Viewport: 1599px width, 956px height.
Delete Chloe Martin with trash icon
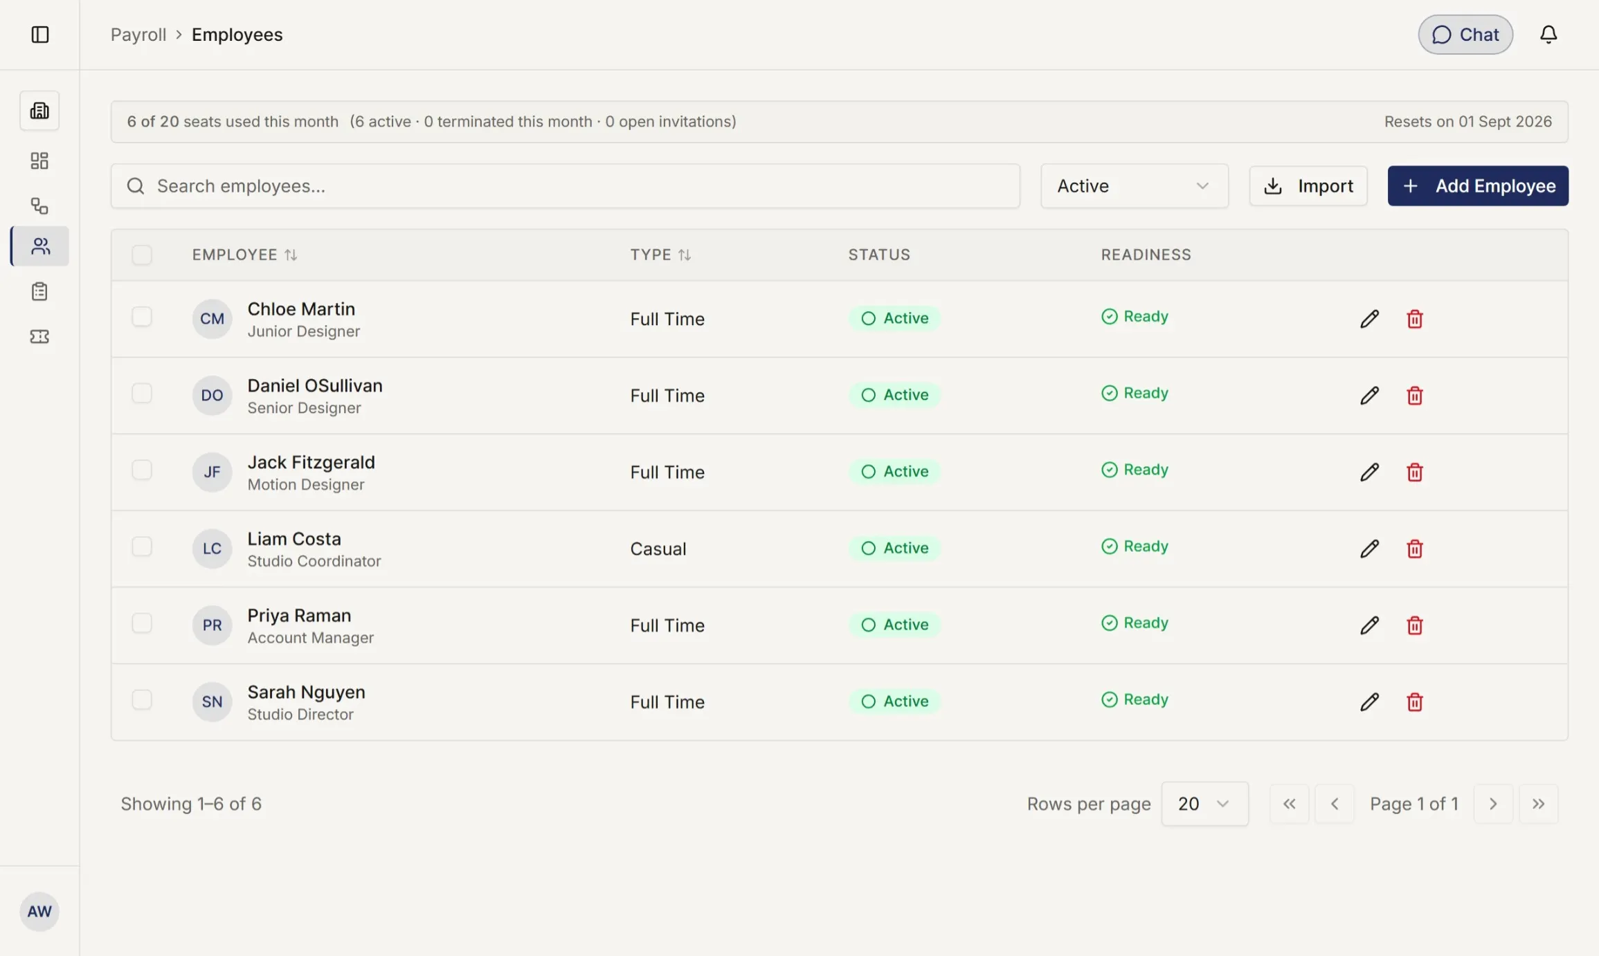(x=1415, y=319)
